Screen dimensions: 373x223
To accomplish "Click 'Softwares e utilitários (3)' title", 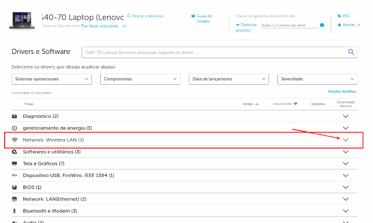I will tap(52, 152).
